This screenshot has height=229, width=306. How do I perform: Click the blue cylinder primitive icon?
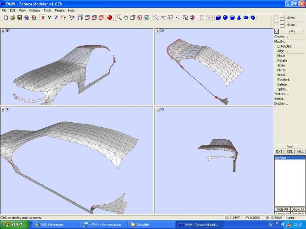pyautogui.click(x=232, y=18)
